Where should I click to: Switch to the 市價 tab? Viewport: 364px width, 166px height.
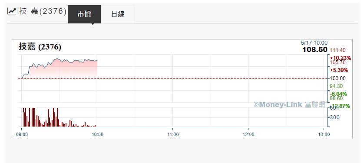(x=84, y=14)
